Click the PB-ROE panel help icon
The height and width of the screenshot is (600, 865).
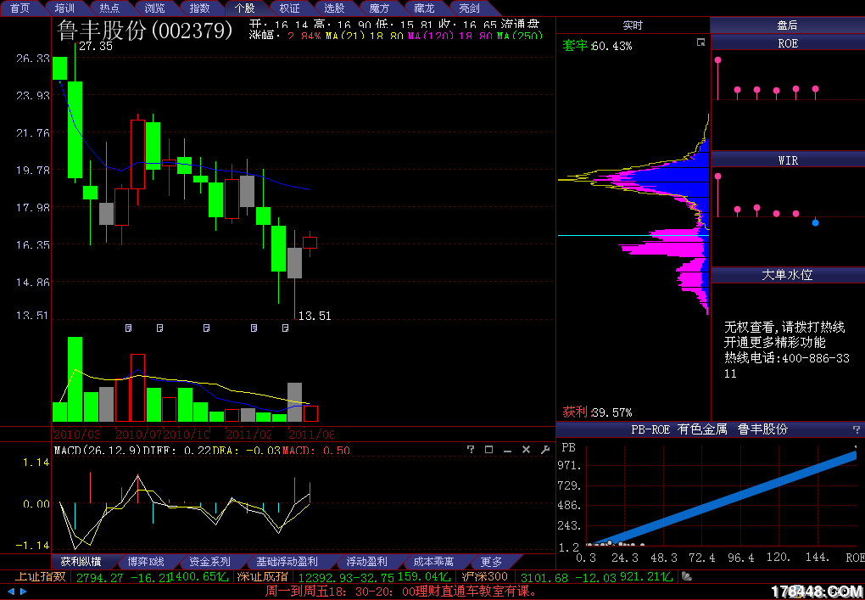(x=856, y=429)
